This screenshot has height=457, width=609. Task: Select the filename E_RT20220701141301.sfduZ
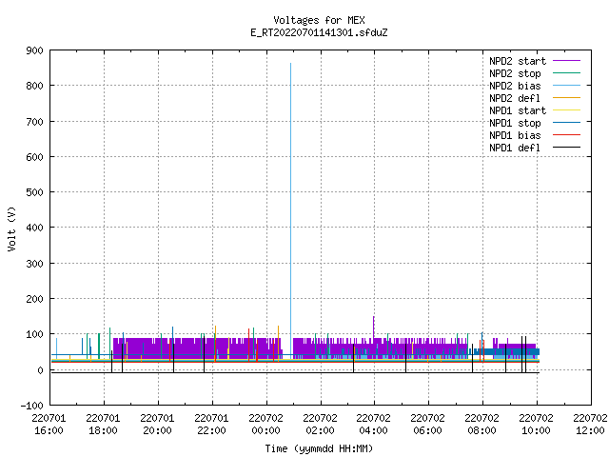point(319,32)
